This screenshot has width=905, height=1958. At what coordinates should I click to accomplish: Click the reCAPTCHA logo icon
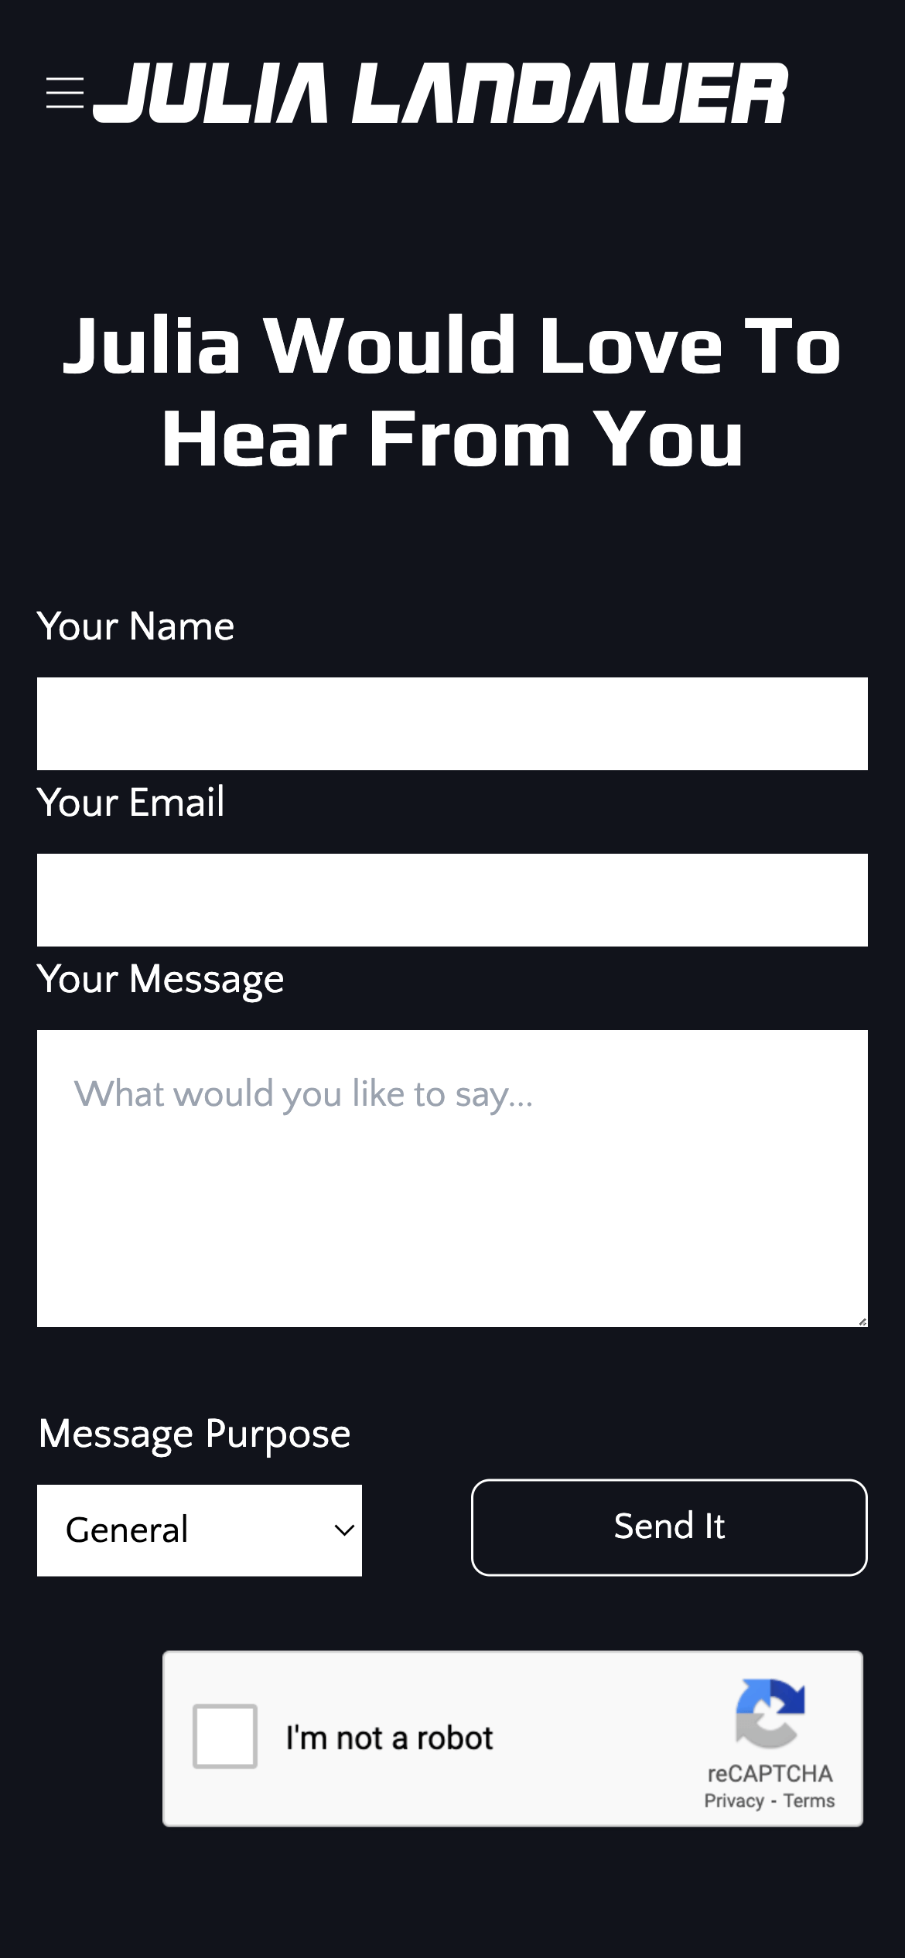pyautogui.click(x=770, y=1712)
